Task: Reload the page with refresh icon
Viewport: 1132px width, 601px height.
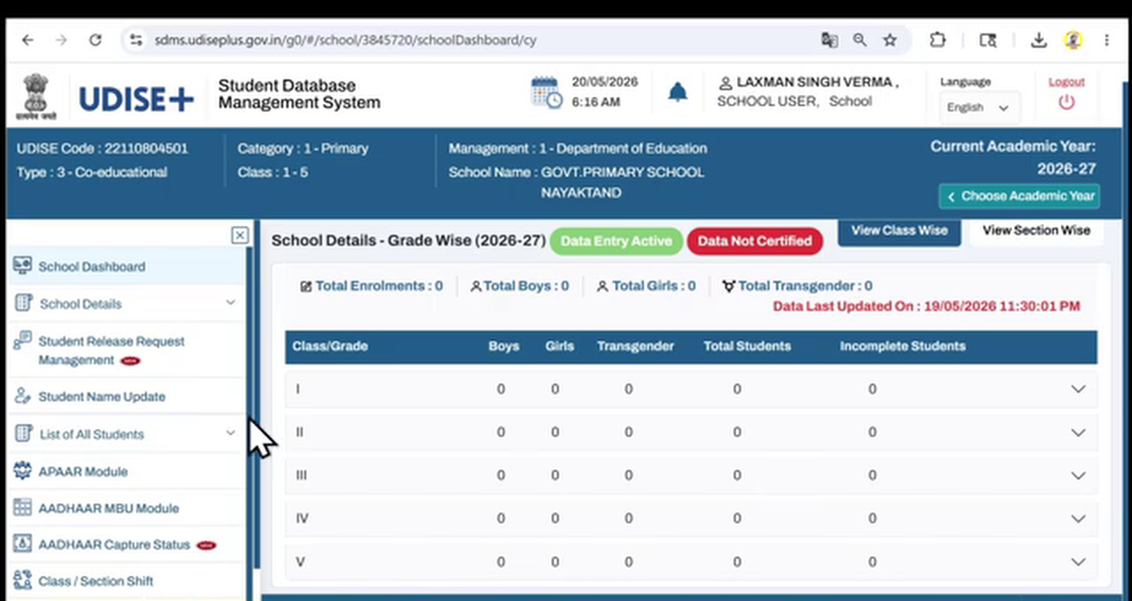Action: coord(95,40)
